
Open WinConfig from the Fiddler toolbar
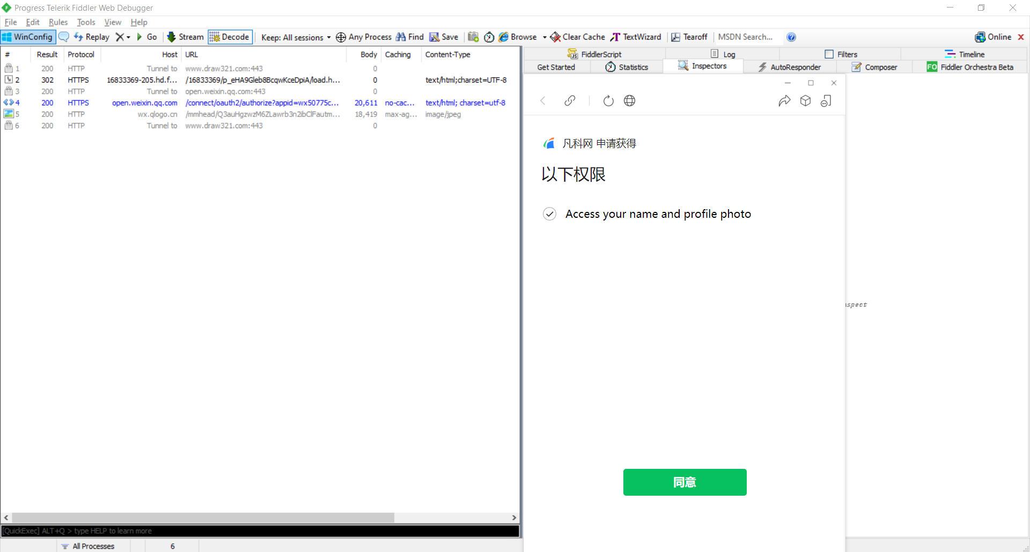coord(28,37)
